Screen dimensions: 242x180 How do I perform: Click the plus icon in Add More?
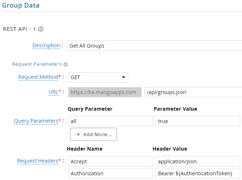[x=78, y=134]
